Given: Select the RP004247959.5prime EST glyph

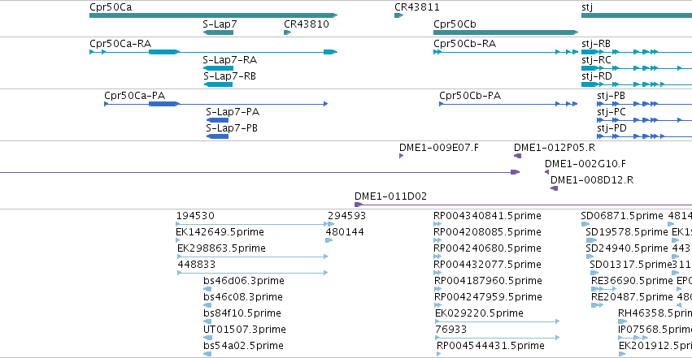Looking at the screenshot, I should pyautogui.click(x=437, y=305).
